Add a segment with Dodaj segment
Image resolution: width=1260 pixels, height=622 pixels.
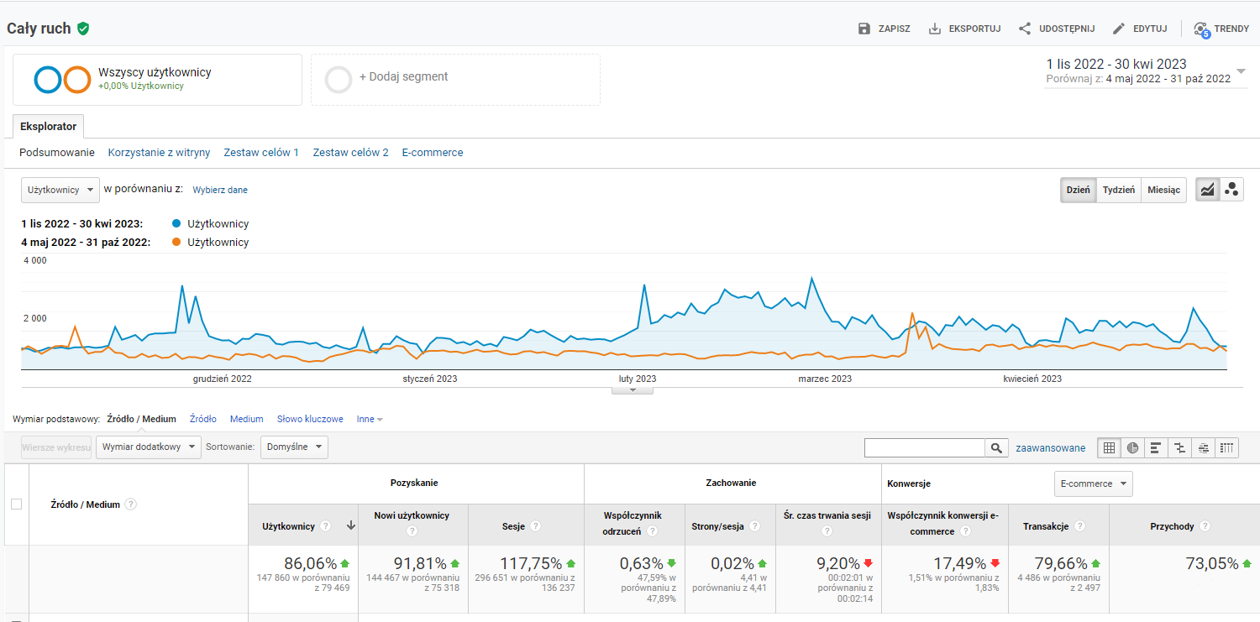coord(403,77)
